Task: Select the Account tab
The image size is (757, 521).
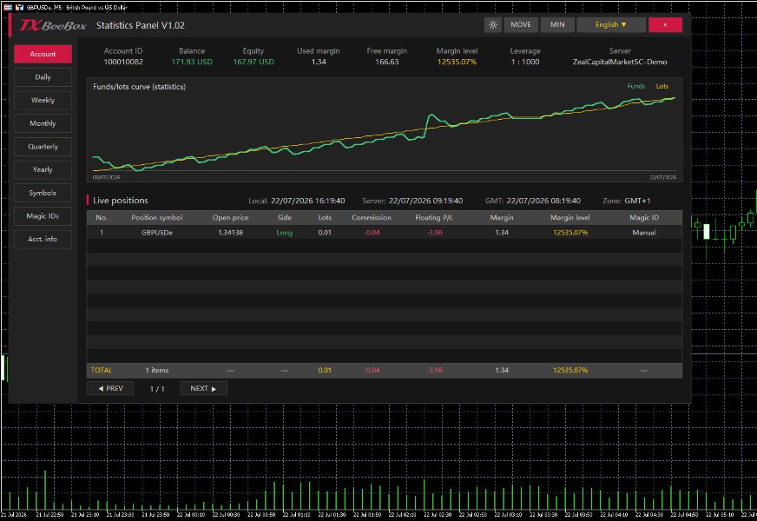Action: (43, 54)
